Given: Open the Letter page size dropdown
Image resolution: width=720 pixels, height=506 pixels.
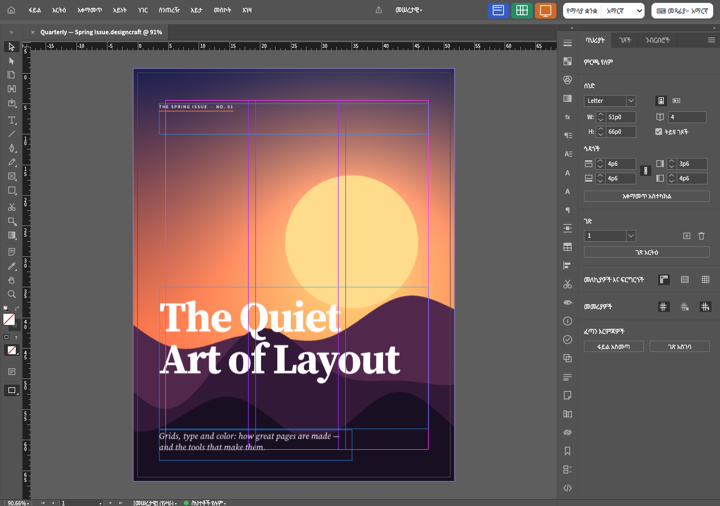Looking at the screenshot, I should click(610, 101).
